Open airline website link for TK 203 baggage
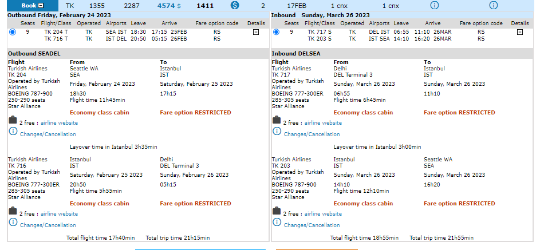 point(322,214)
